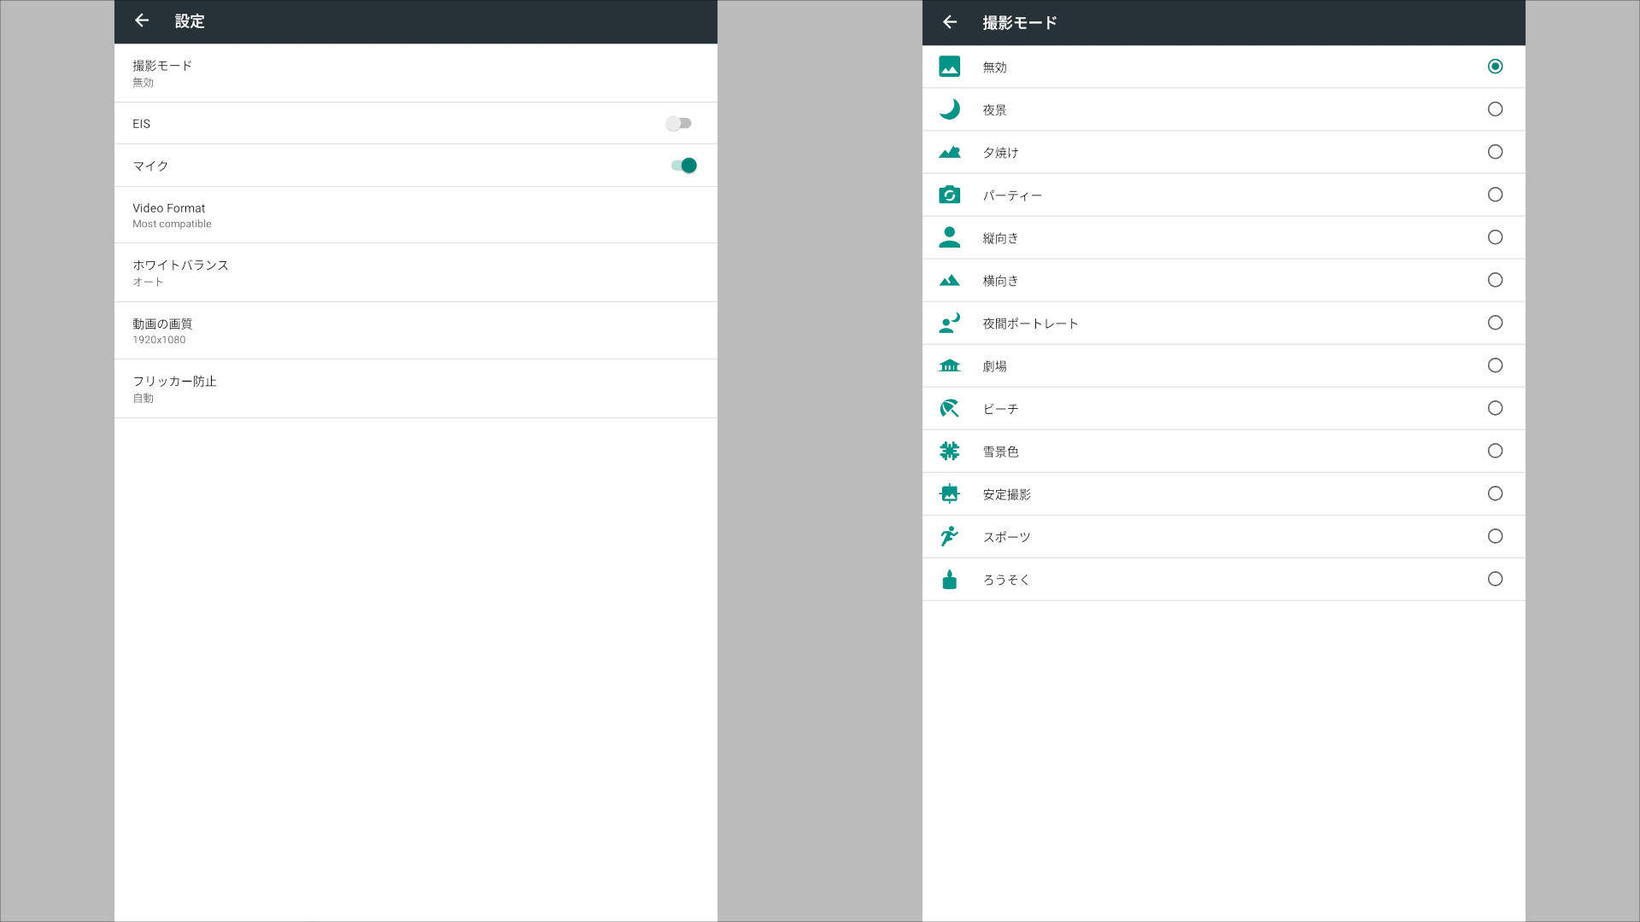This screenshot has width=1640, height=922.
Task: Click the running figure スポーツ icon
Action: click(949, 536)
